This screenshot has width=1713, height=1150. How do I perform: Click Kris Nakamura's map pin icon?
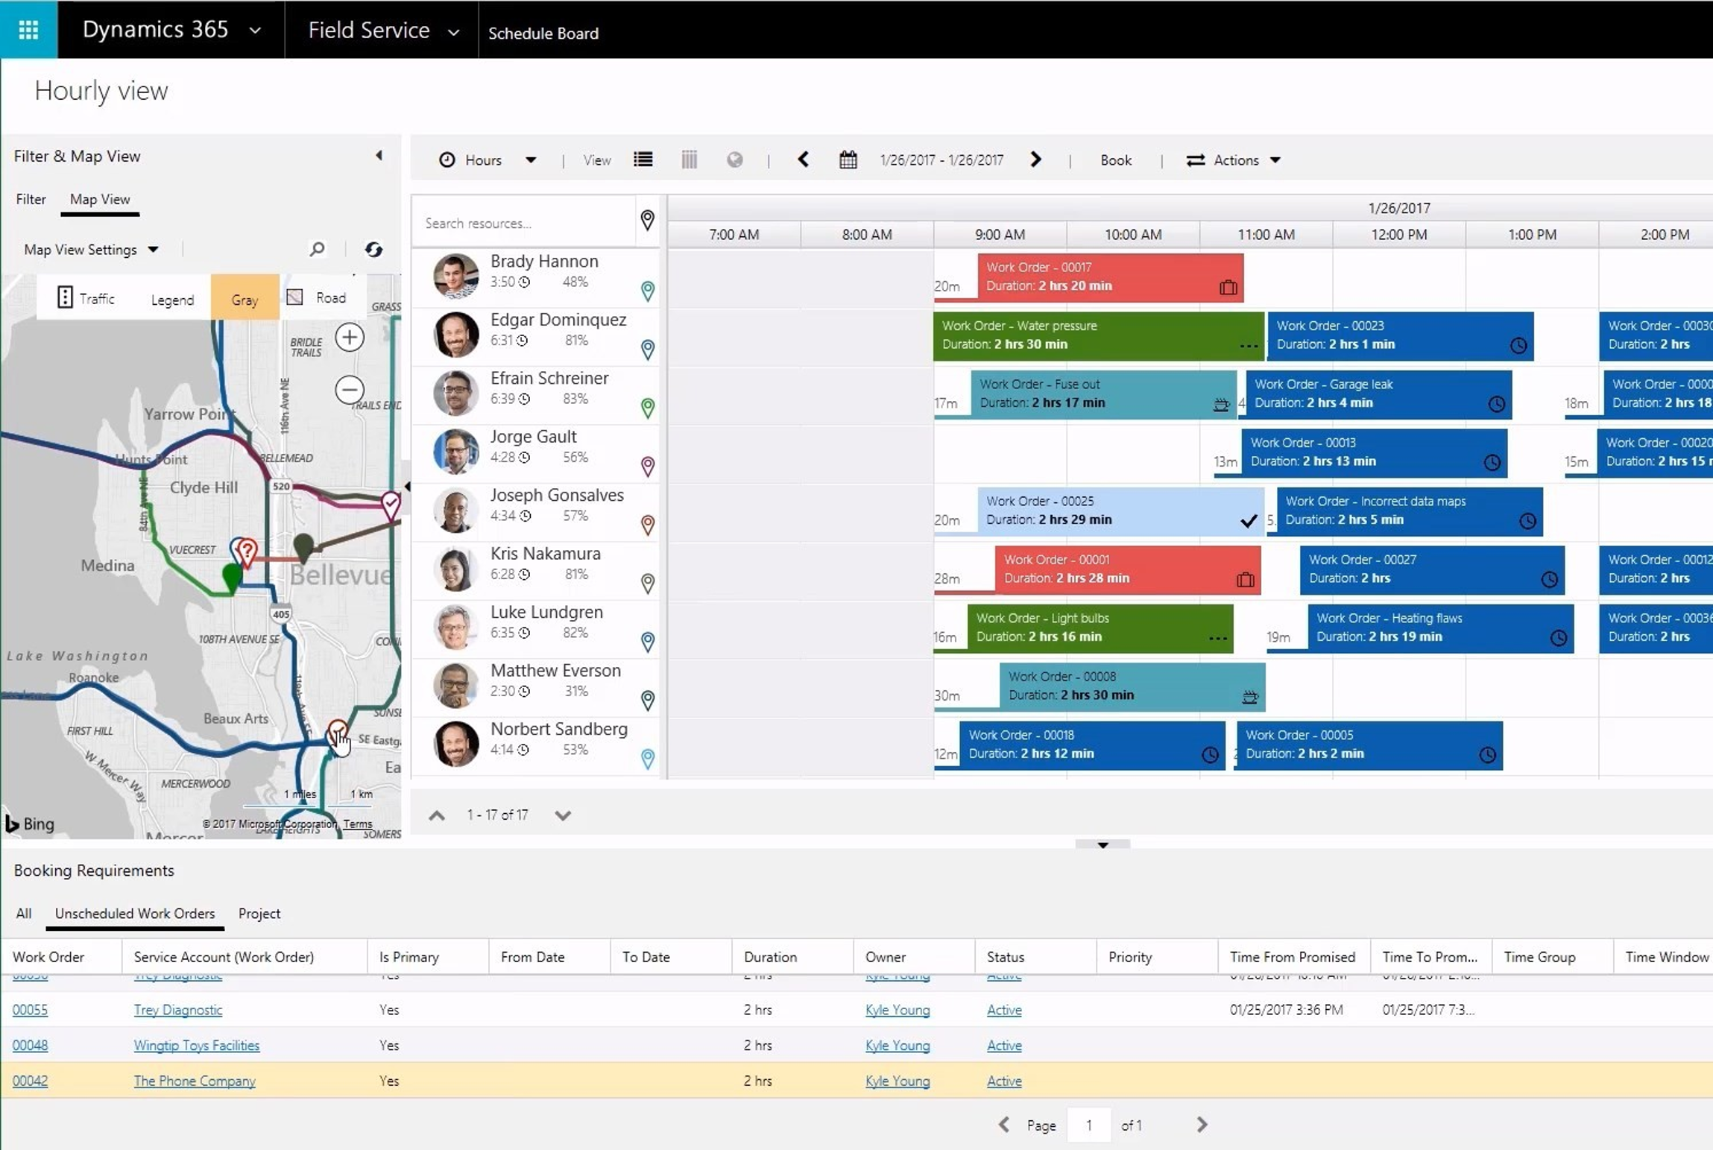pyautogui.click(x=648, y=583)
